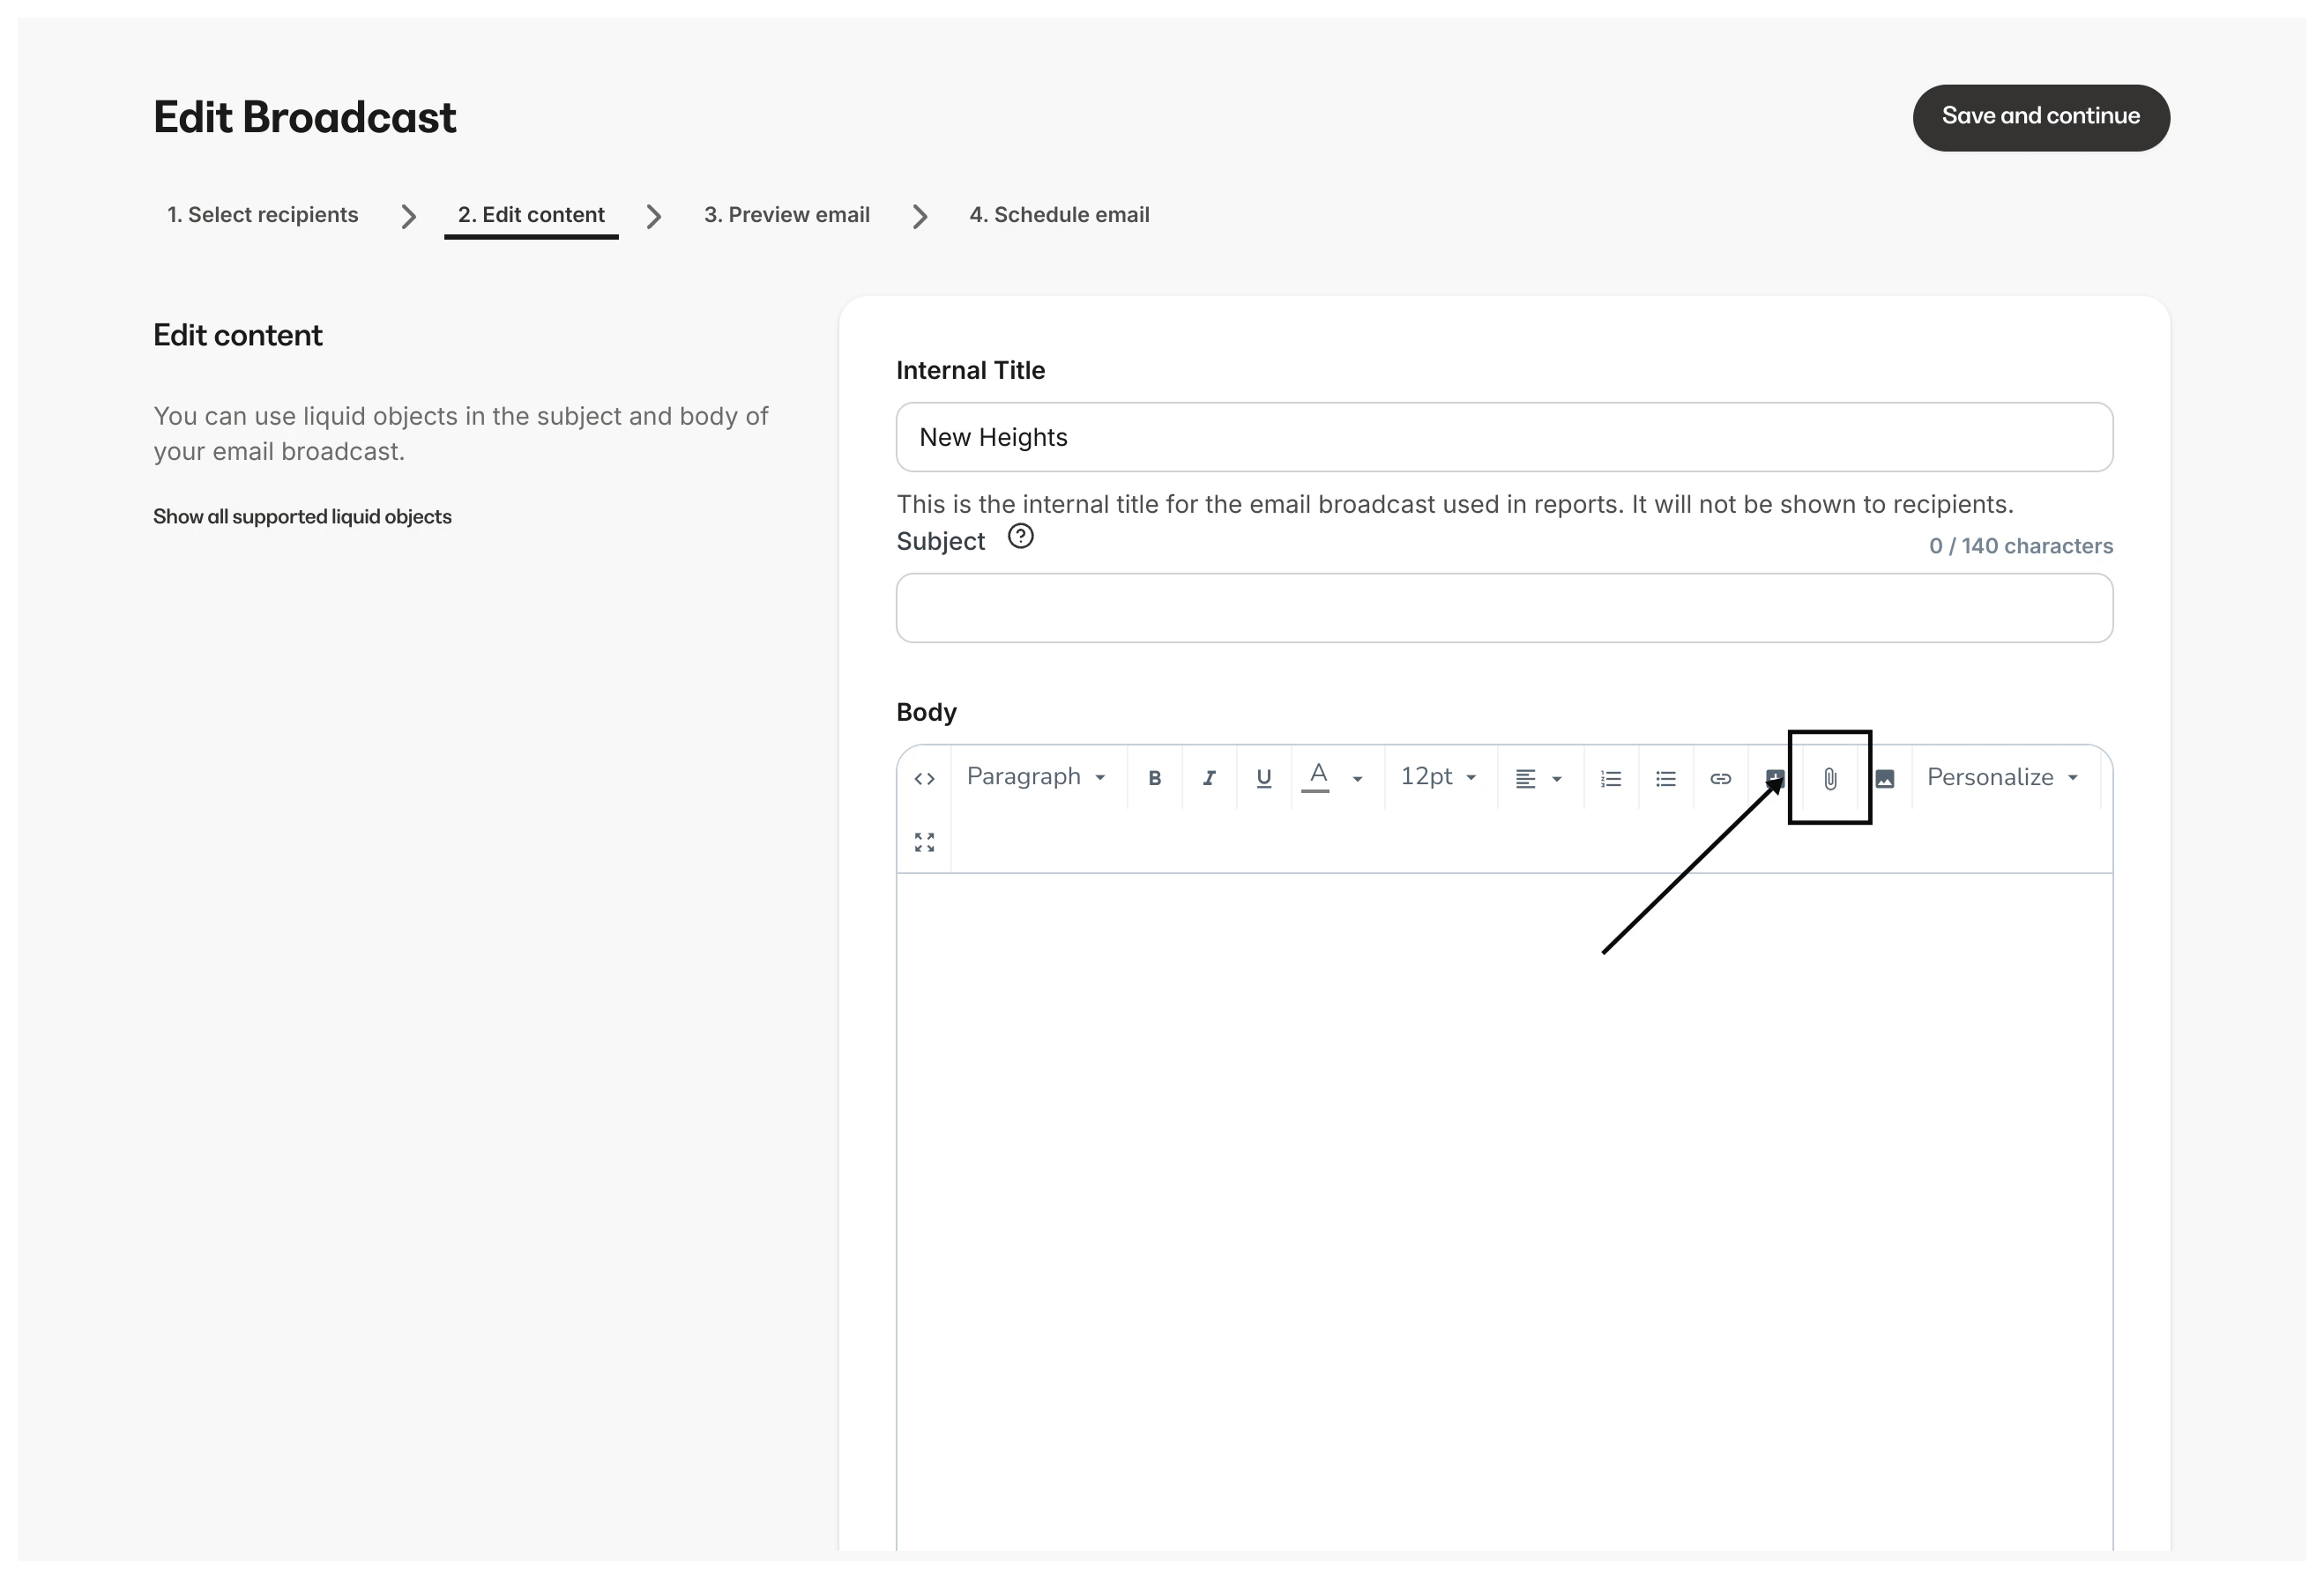Open the Paragraph format dropdown
The image size is (2324, 1579).
point(1036,777)
